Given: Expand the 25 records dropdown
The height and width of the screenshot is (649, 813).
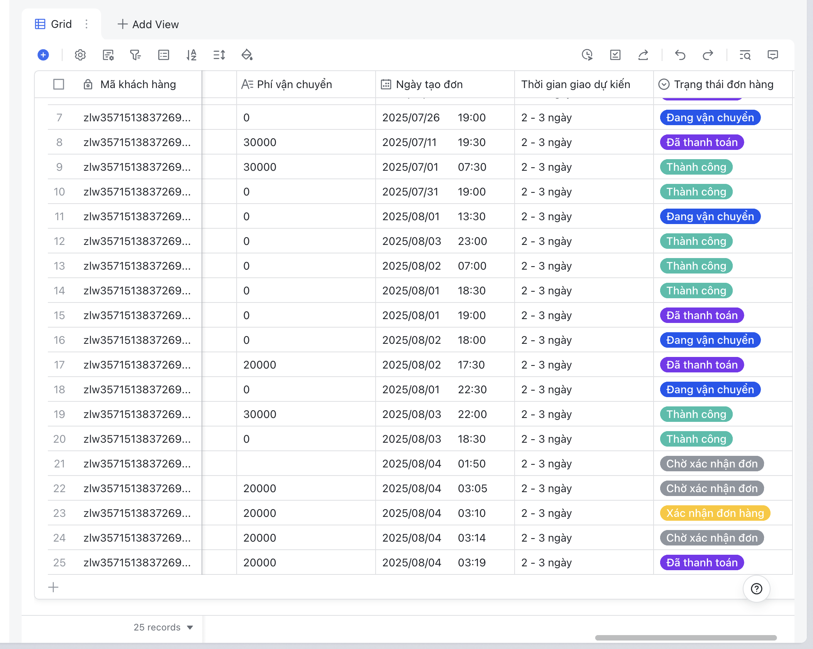Looking at the screenshot, I should (x=163, y=627).
